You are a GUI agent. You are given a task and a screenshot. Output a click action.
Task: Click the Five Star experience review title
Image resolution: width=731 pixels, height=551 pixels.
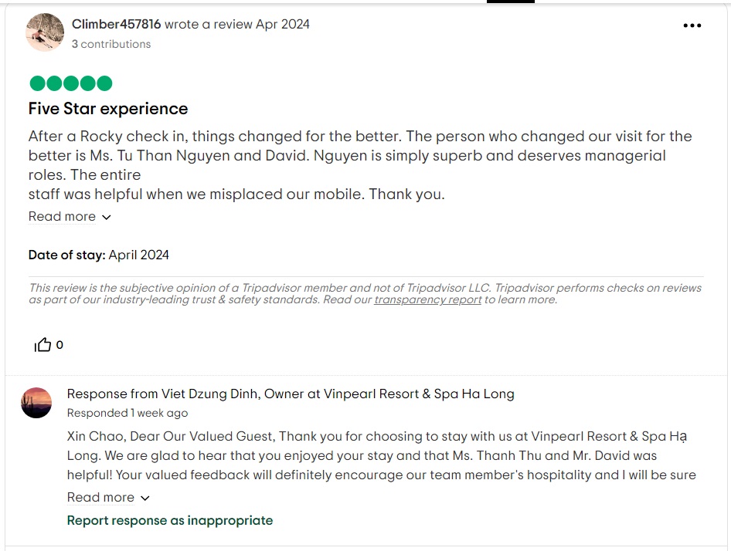(x=108, y=108)
